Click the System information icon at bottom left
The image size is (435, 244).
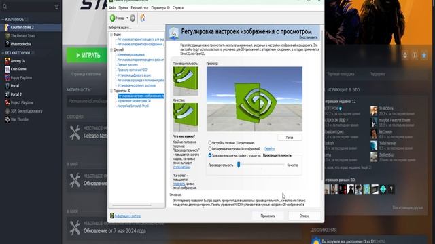click(111, 216)
